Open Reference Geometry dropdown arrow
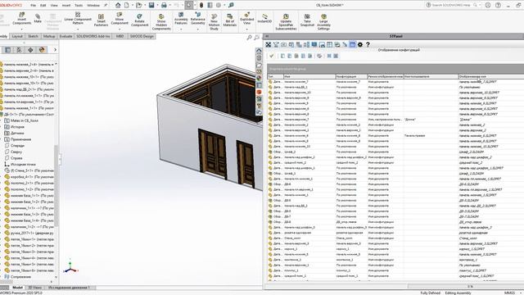 point(198,29)
